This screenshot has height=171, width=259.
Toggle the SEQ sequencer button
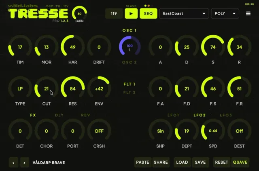149,13
